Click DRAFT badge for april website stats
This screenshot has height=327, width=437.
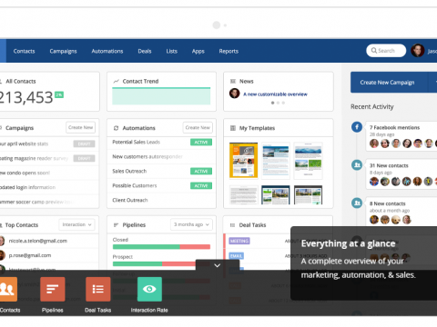(84, 144)
